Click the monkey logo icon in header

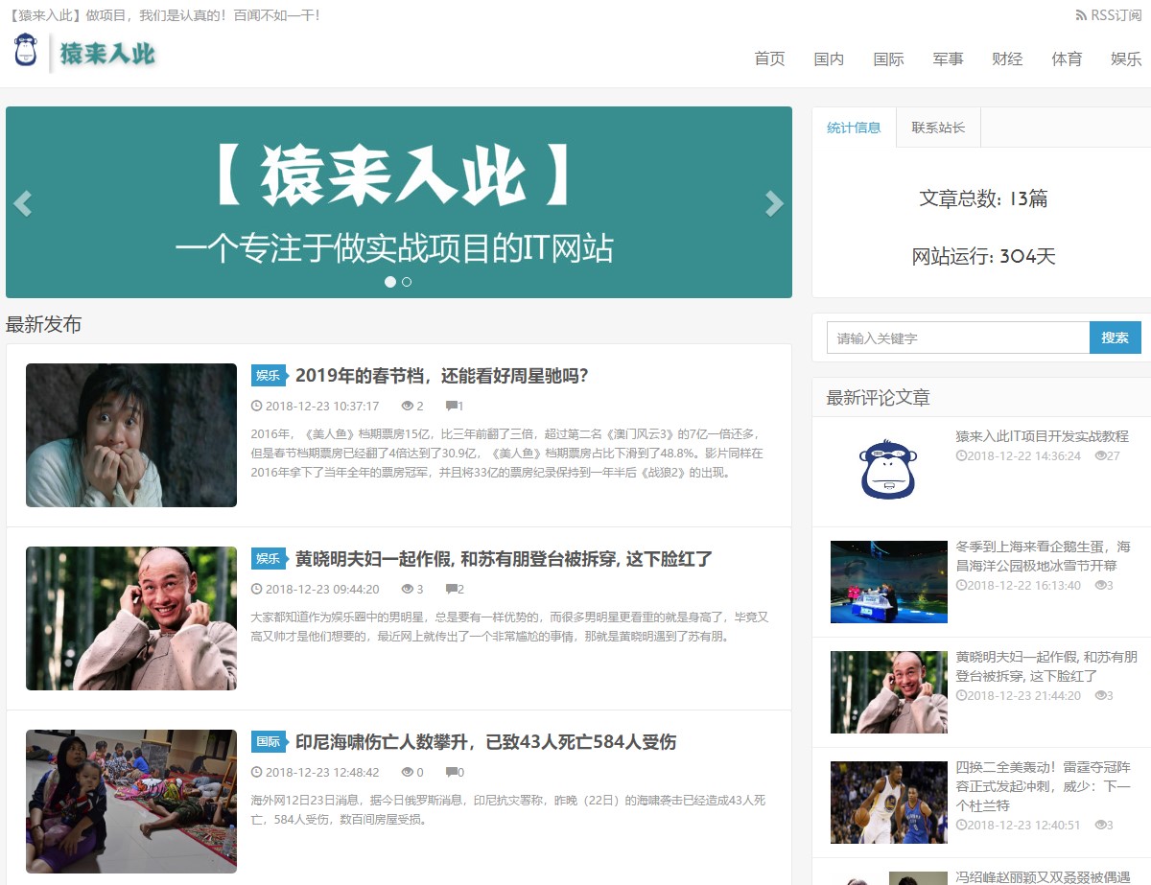click(26, 50)
